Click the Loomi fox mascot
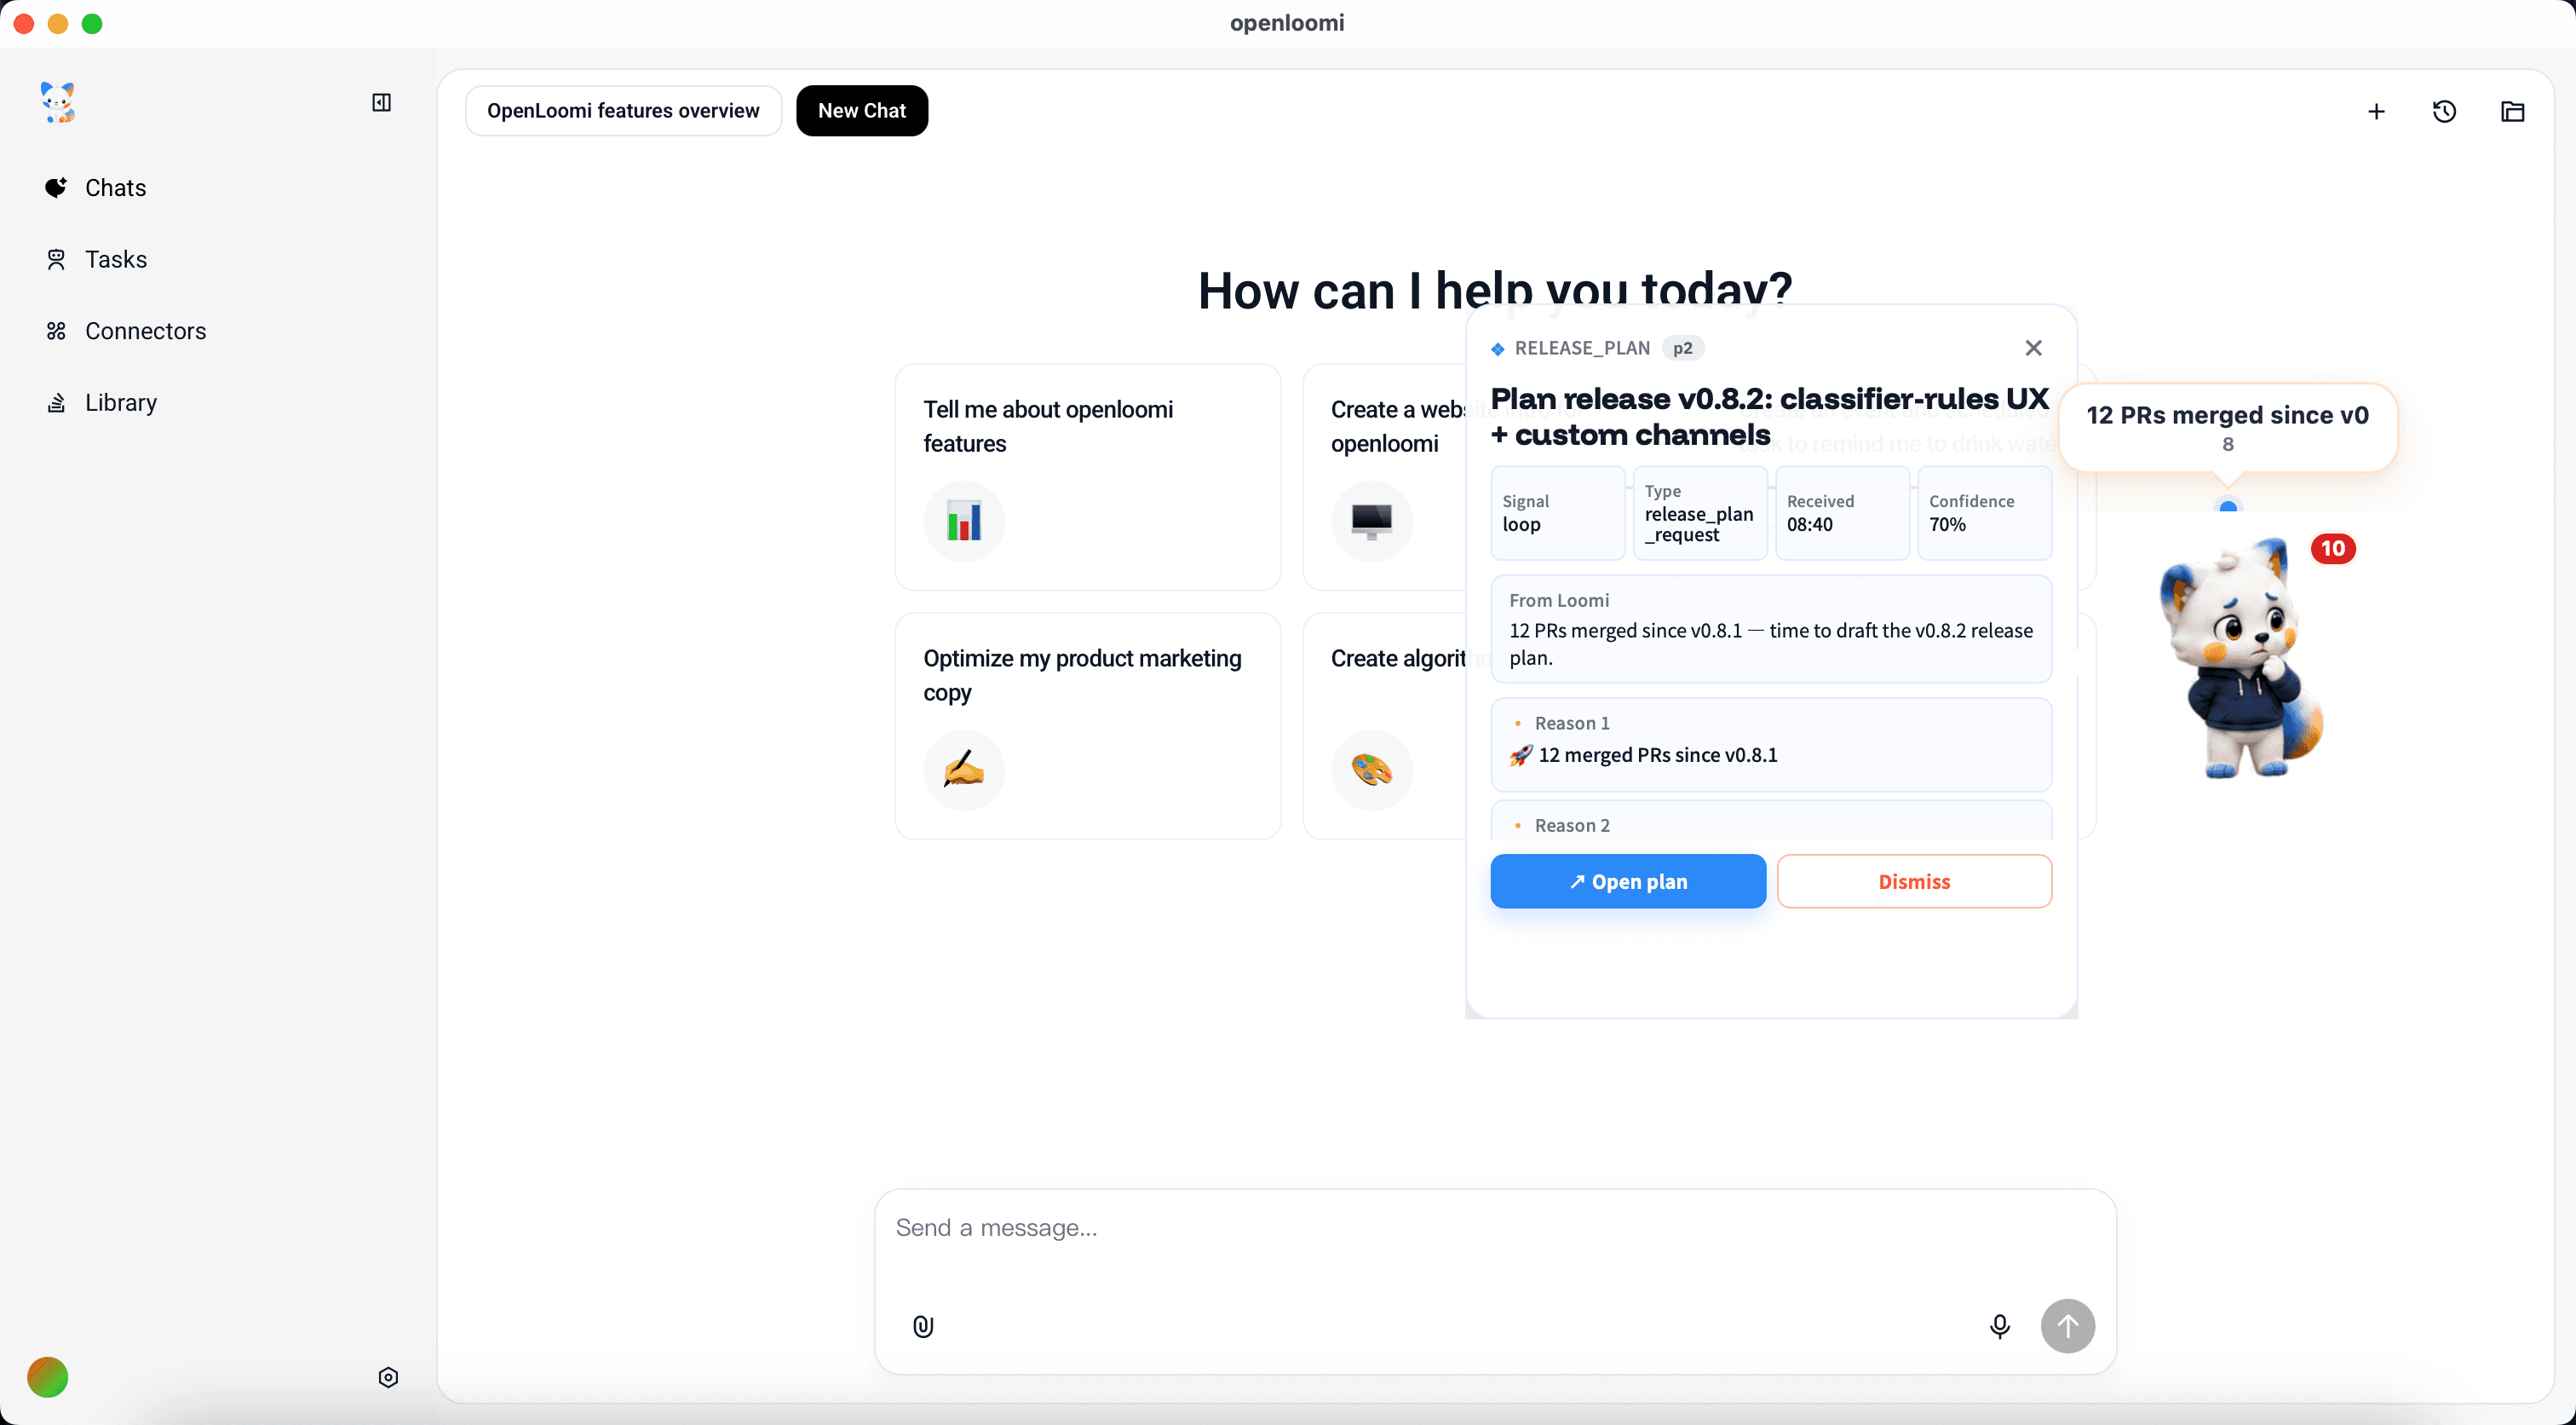 2240,661
